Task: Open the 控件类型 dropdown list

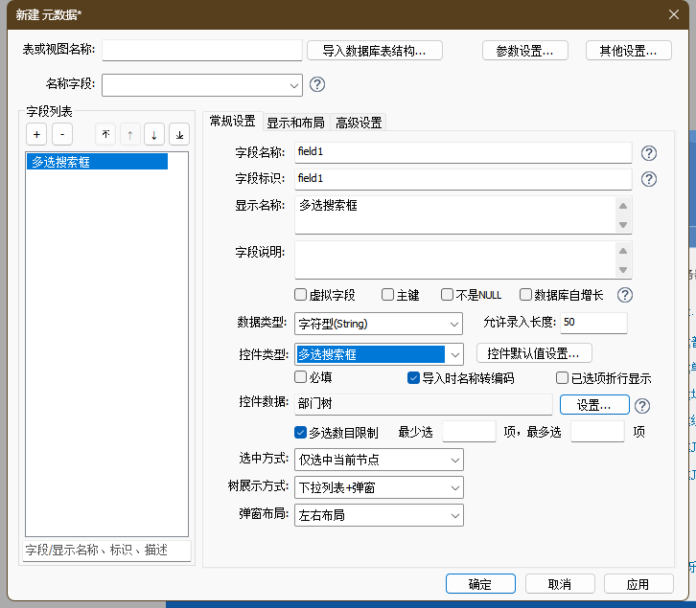Action: [454, 354]
